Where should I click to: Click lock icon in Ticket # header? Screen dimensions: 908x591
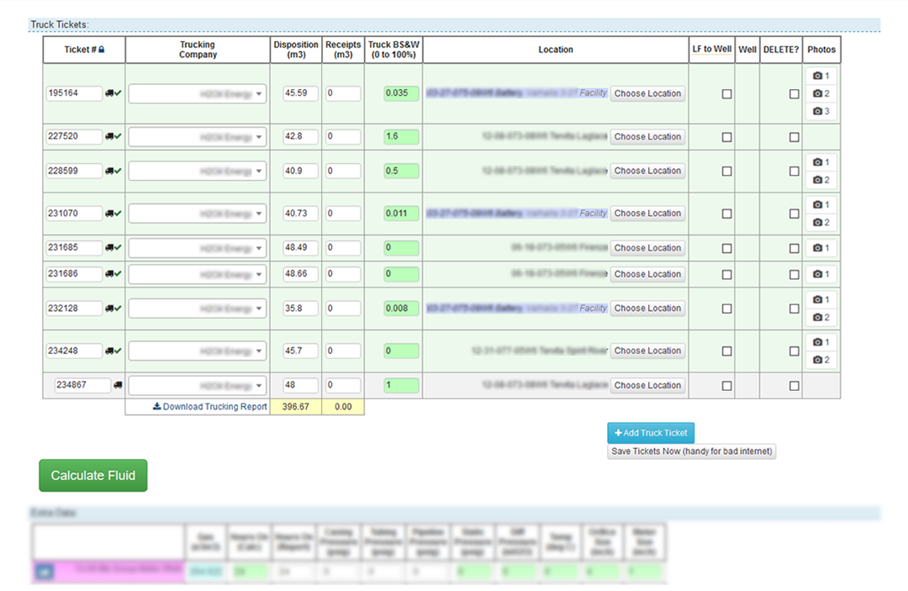102,50
